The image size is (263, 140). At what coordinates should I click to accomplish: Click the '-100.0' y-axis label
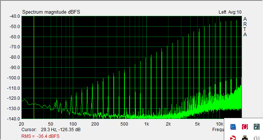(13, 78)
